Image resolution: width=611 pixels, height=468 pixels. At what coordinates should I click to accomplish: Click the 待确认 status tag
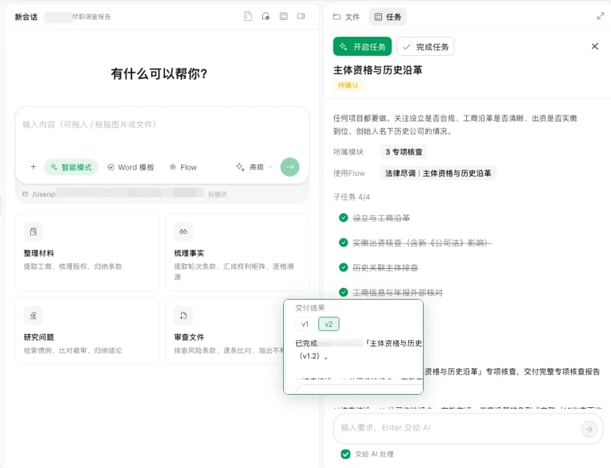[x=348, y=85]
